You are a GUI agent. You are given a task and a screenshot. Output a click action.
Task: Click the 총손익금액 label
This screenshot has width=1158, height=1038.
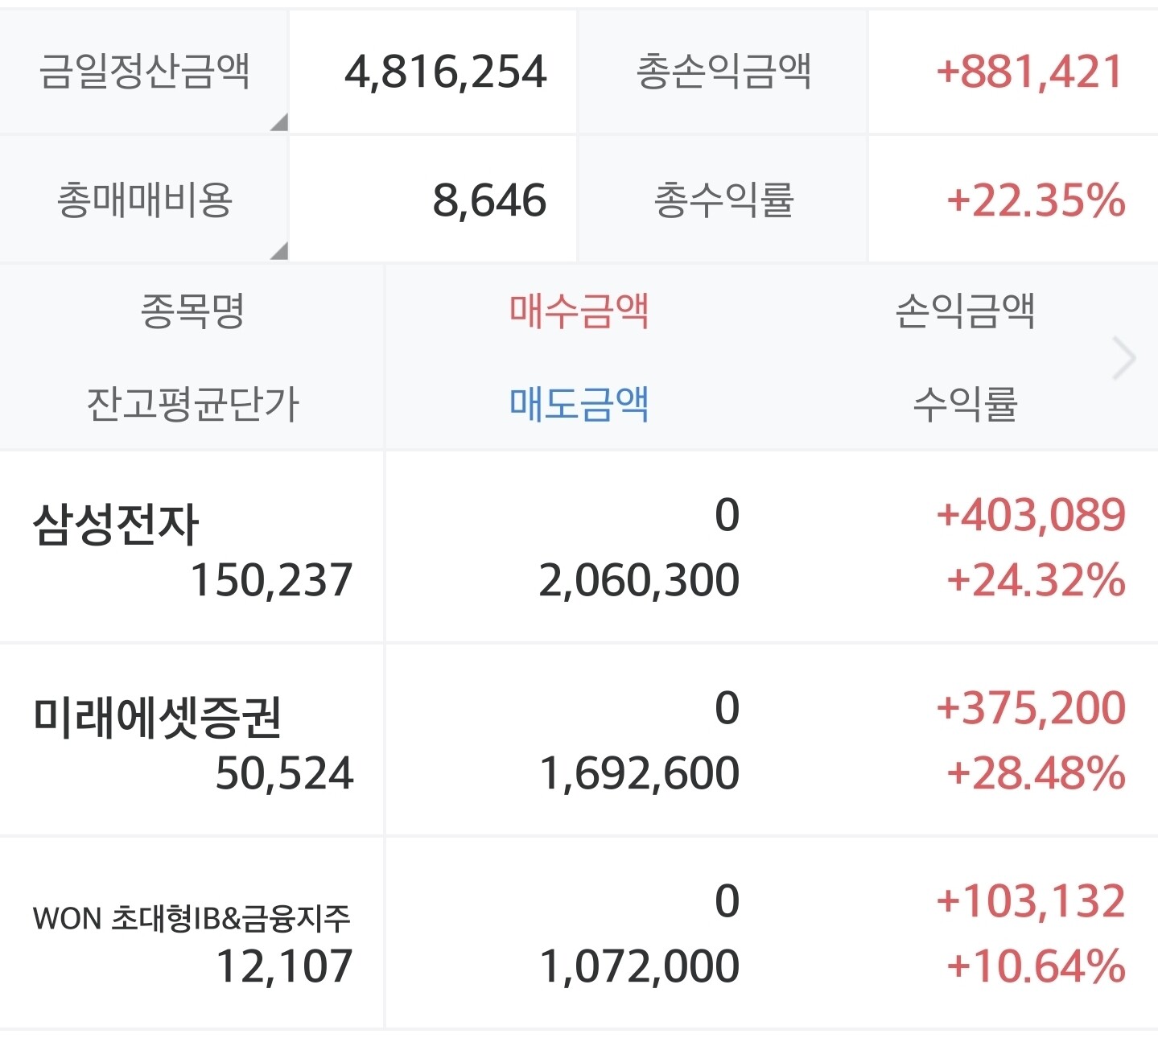[723, 72]
